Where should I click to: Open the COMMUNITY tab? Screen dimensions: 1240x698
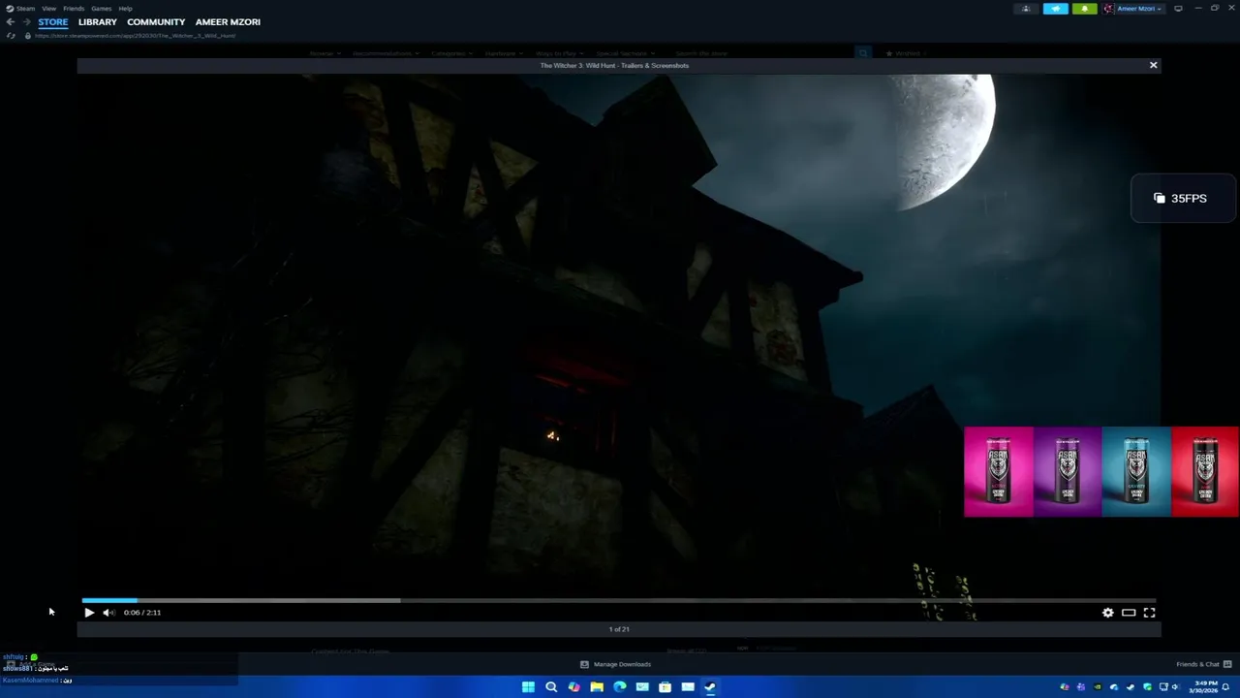[x=156, y=21]
